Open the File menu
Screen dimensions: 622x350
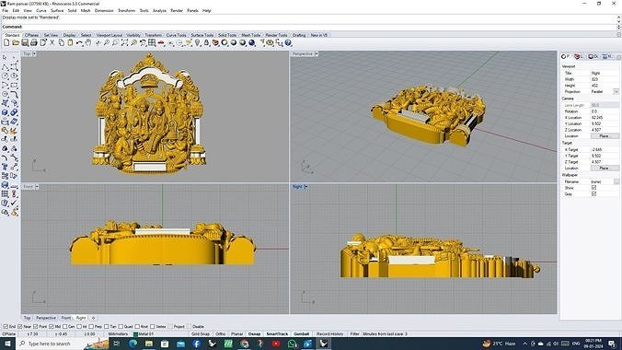pos(6,10)
